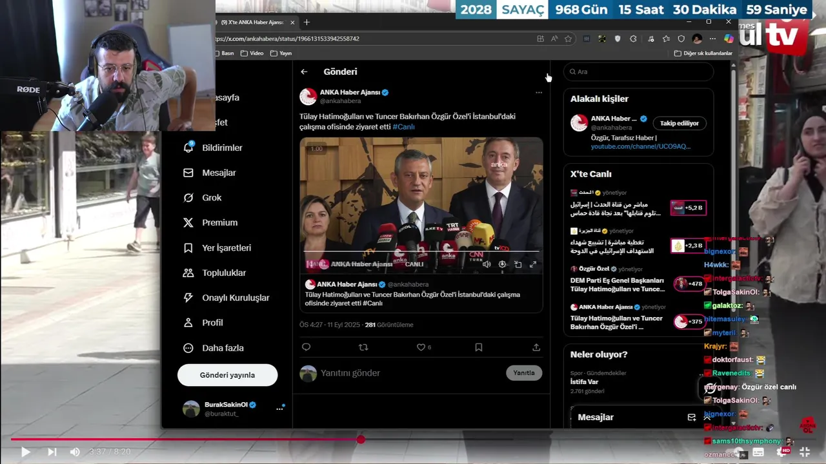Skip to next video in outer player

tap(52, 452)
